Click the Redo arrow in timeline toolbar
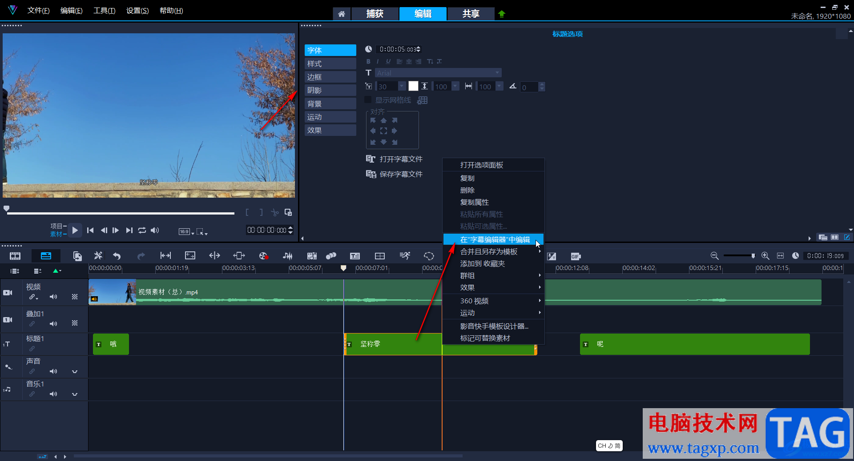Image resolution: width=854 pixels, height=461 pixels. point(141,256)
